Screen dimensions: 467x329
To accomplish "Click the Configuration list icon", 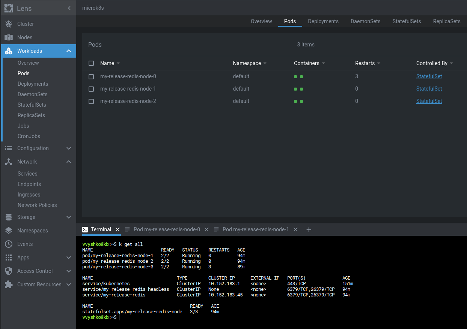I will pyautogui.click(x=9, y=148).
